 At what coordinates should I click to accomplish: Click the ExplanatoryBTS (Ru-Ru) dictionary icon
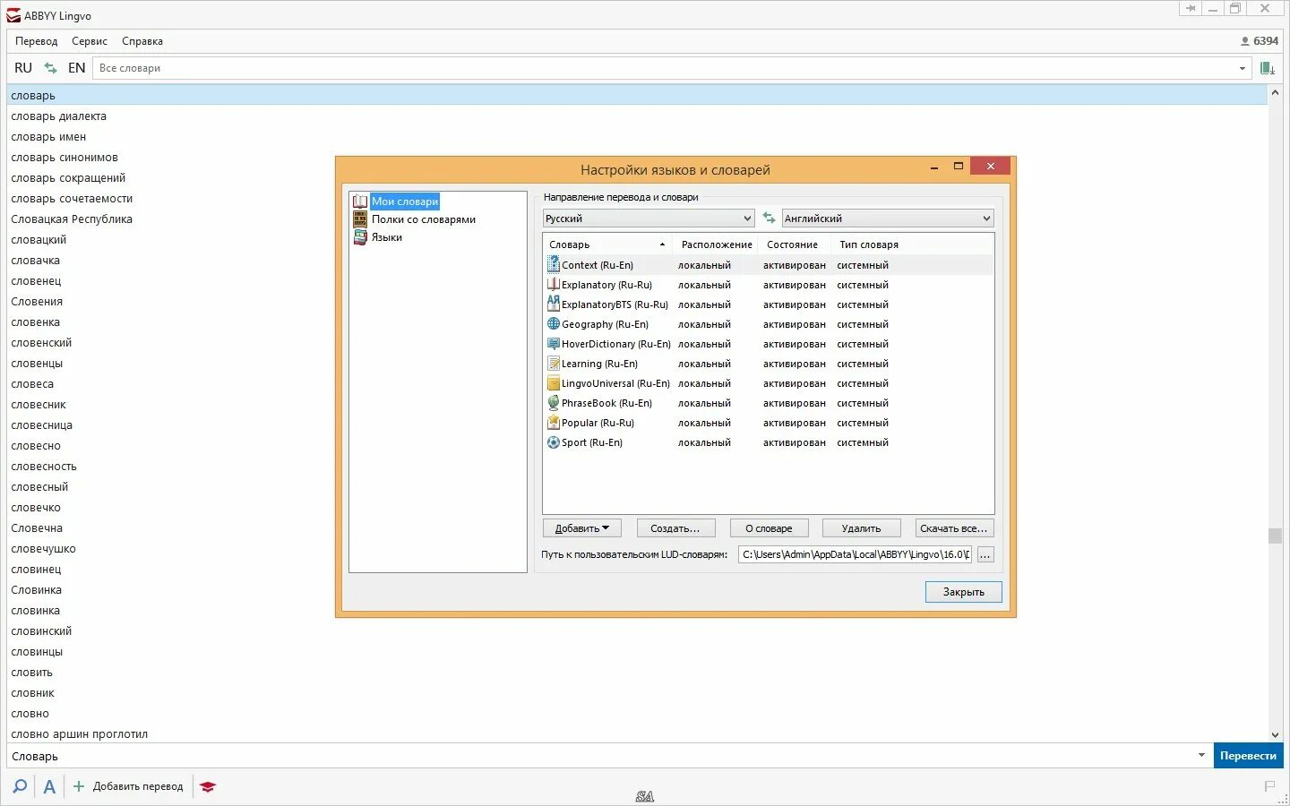554,304
